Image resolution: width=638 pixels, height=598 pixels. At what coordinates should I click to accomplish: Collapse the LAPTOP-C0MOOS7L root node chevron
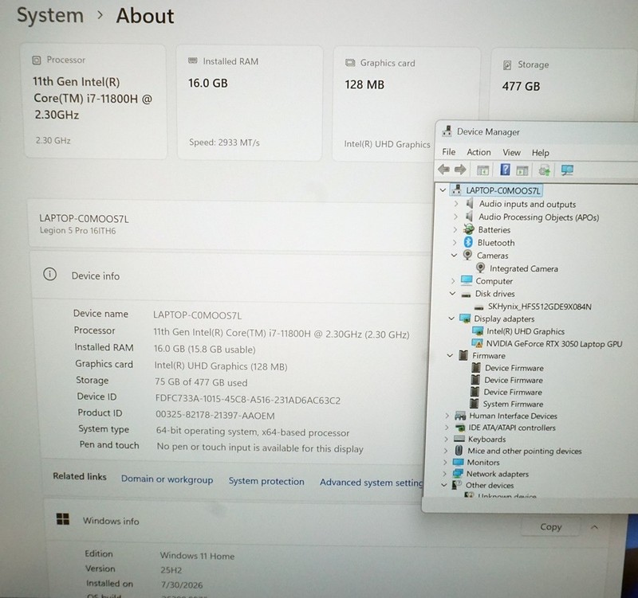(x=443, y=190)
